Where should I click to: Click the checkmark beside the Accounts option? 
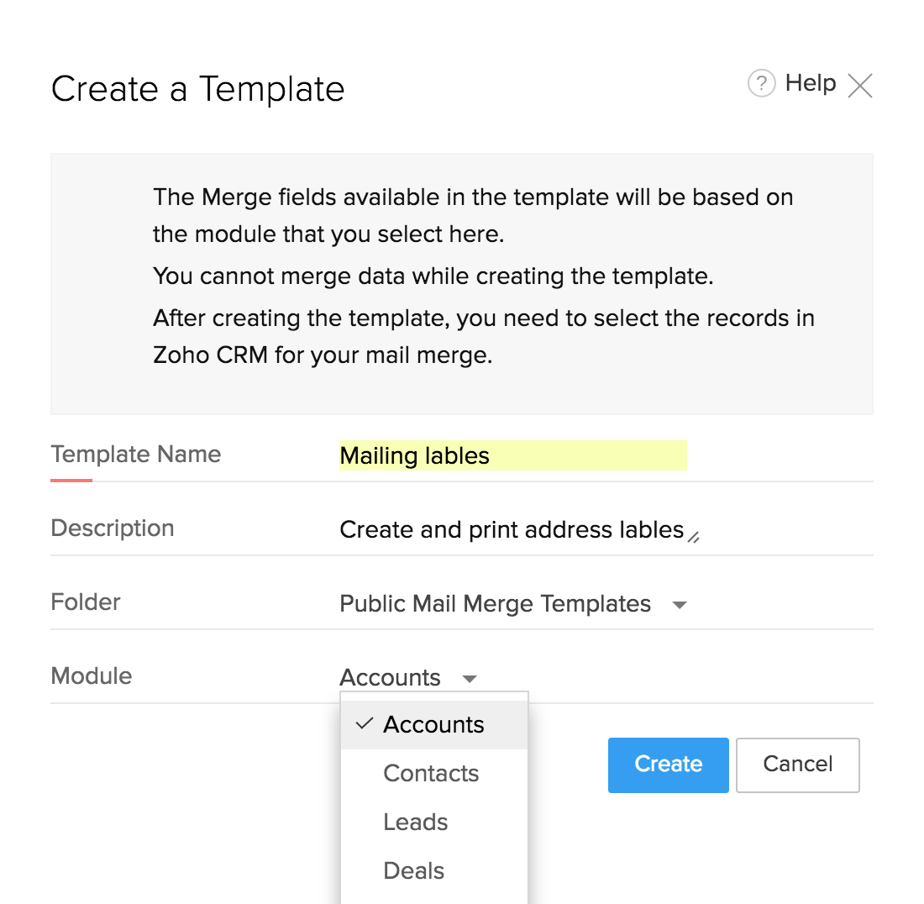pyautogui.click(x=364, y=724)
